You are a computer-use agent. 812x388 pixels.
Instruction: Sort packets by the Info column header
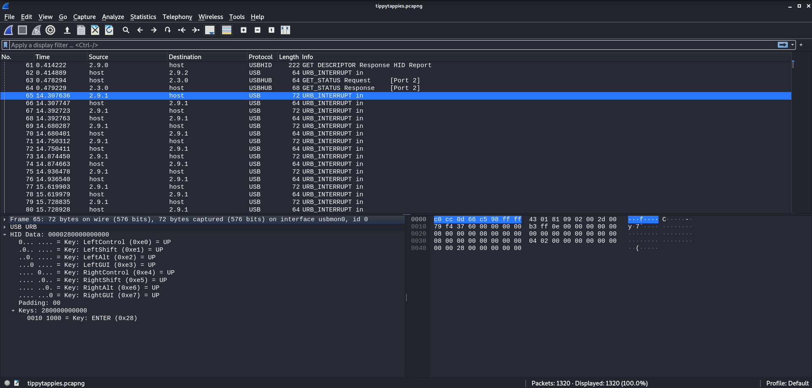[x=546, y=57]
